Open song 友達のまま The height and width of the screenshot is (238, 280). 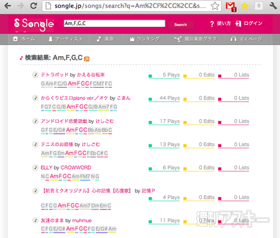[x=52, y=220]
